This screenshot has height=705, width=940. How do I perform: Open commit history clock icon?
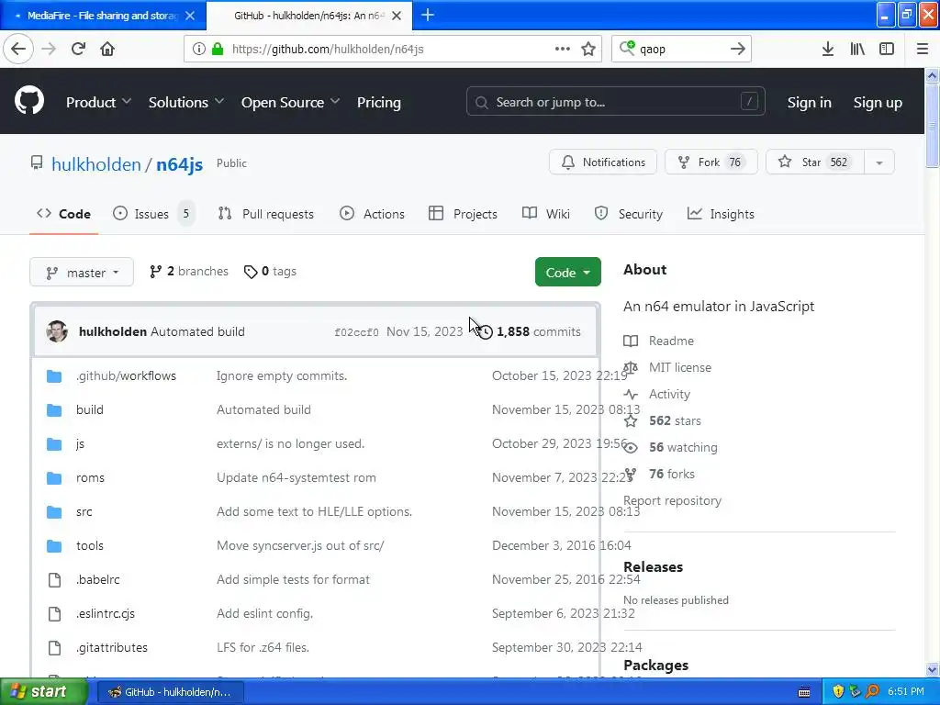[485, 332]
